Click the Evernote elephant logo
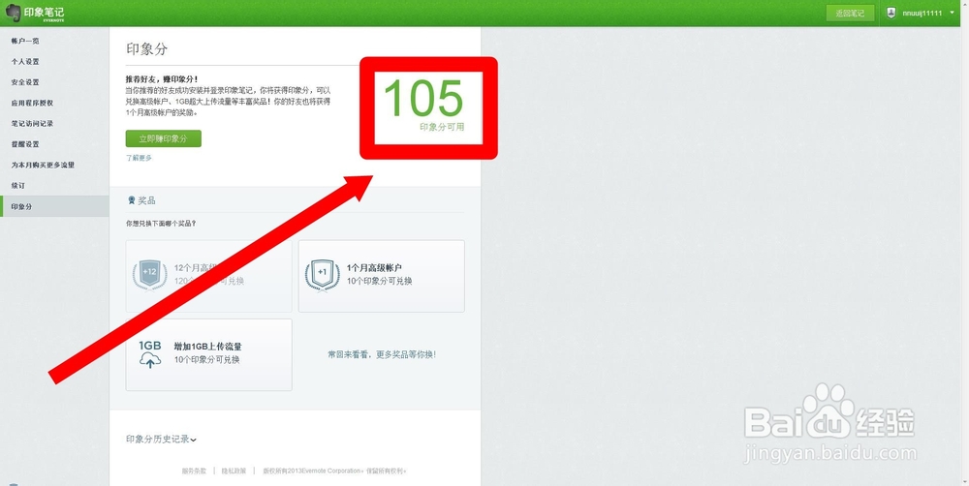Image resolution: width=969 pixels, height=486 pixels. click(14, 13)
